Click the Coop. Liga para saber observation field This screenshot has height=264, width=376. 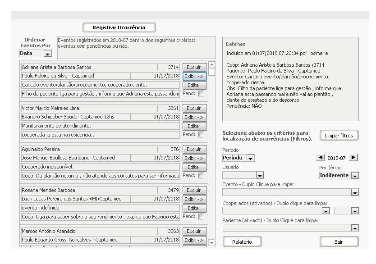[x=100, y=217]
